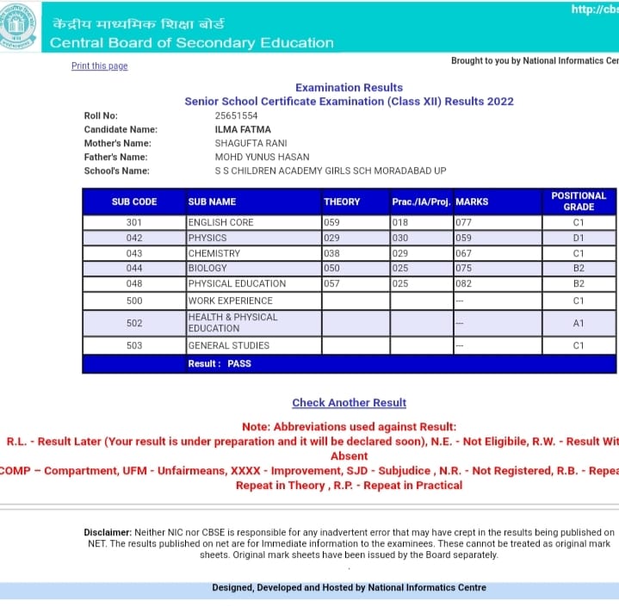Click Physical Education theory marks 057
Screen dimensions: 619x613
tap(331, 284)
